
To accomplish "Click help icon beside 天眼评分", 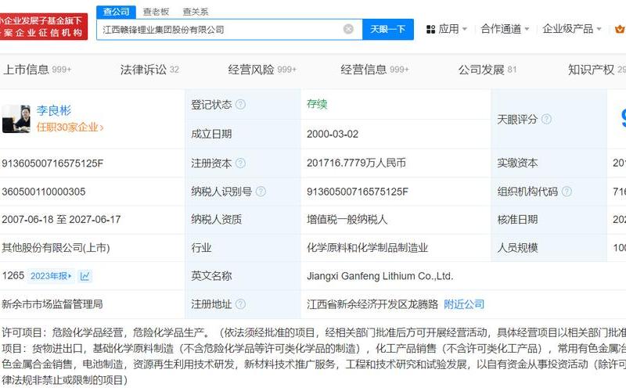I will click(546, 119).
